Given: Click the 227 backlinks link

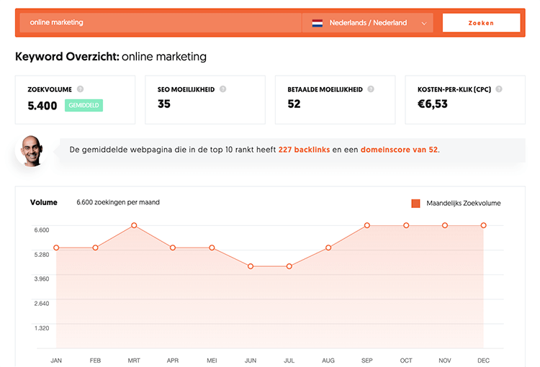Looking at the screenshot, I should tap(302, 150).
